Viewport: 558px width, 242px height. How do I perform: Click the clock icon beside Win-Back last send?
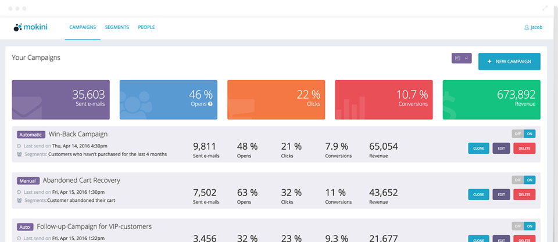coord(19,146)
